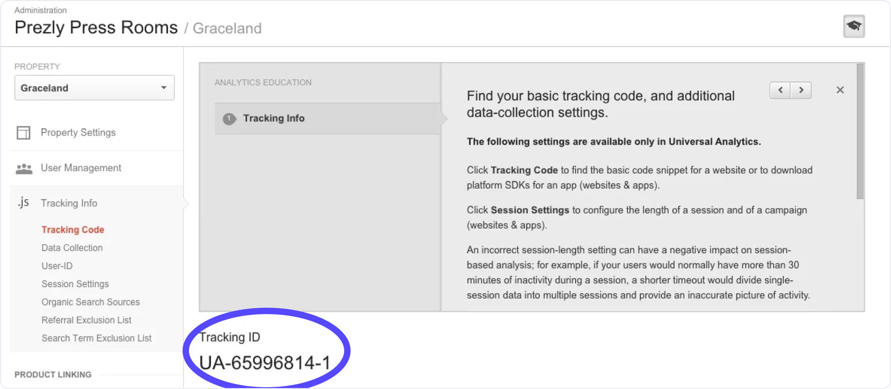Open the Graceland property dropdown
This screenshot has height=389, width=891.
[94, 88]
